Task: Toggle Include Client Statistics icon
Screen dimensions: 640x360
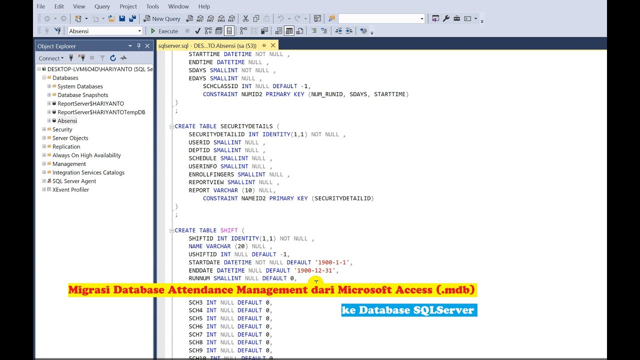Action: pyautogui.click(x=264, y=31)
